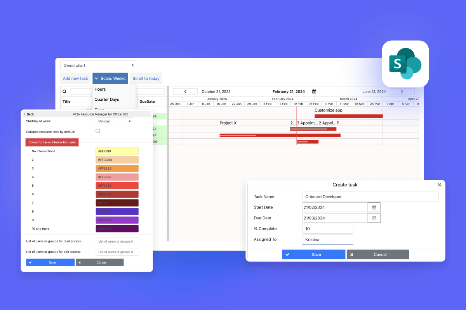
Task: Save the new task in Create task dialog
Action: click(x=314, y=255)
